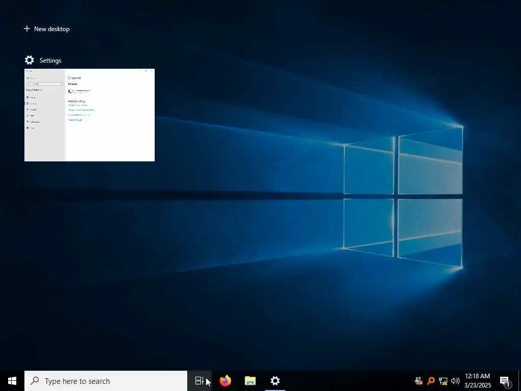Click the Settings window title label in Task View

click(50, 61)
